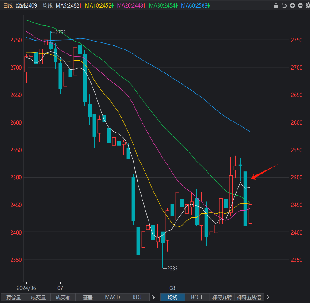Screen dimensions: 310x303
Task: Open the 日线 period selector
Action: click(x=7, y=6)
